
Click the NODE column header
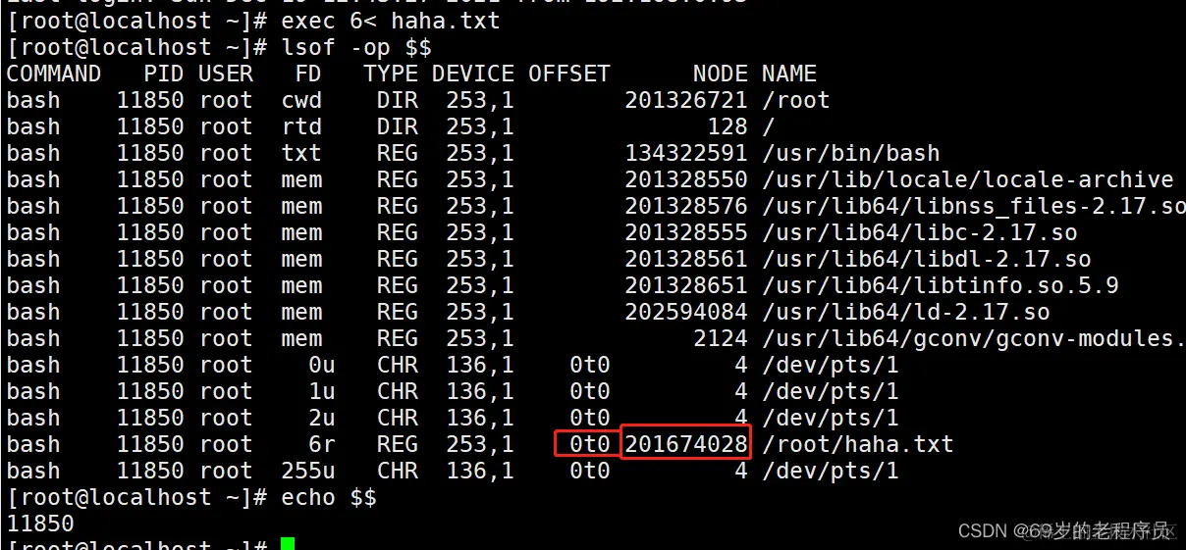pos(721,74)
